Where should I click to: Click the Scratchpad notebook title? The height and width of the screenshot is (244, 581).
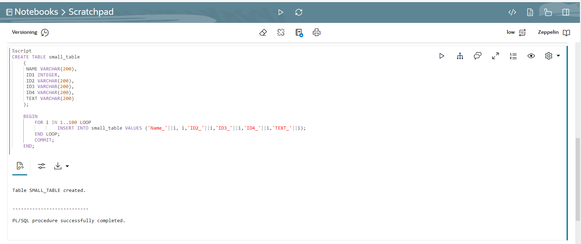[91, 12]
